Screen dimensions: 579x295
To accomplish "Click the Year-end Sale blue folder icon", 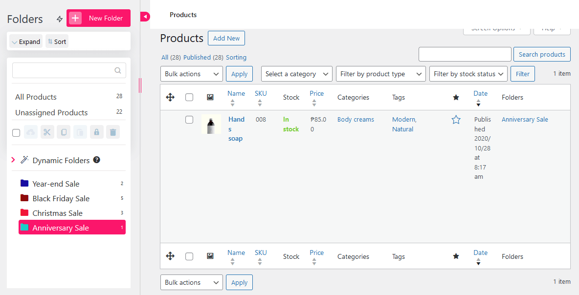I will coord(24,183).
